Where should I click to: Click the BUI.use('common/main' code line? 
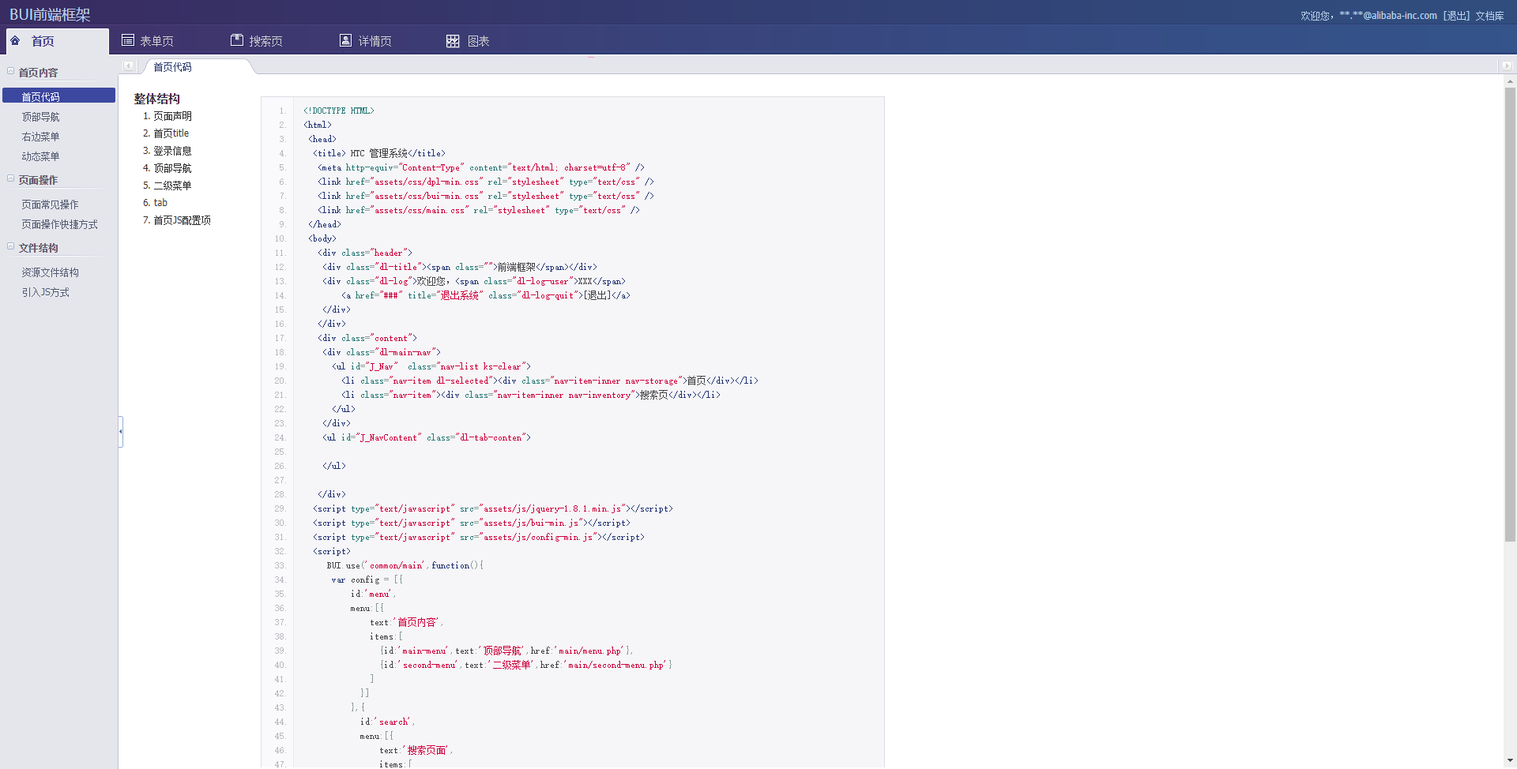pos(405,565)
